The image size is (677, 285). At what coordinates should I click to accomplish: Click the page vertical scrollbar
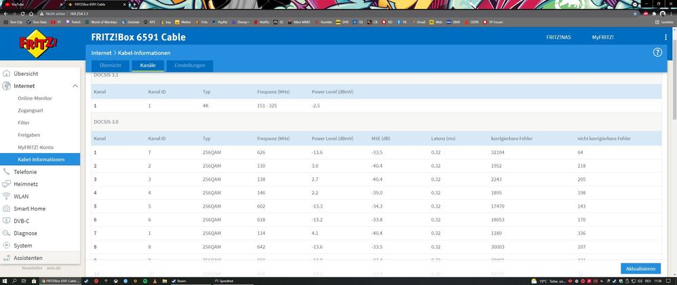point(674,81)
